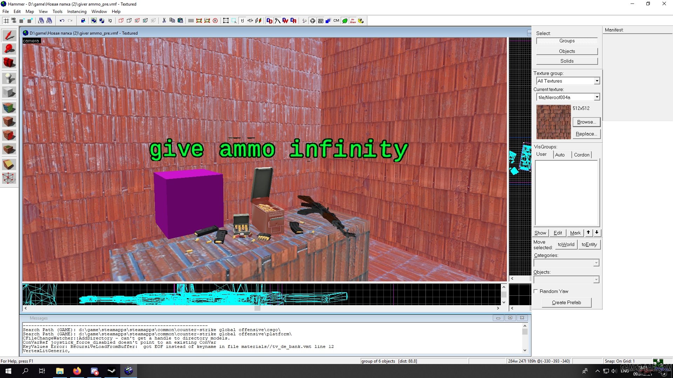
Task: Click the Objects select button
Action: click(x=567, y=51)
